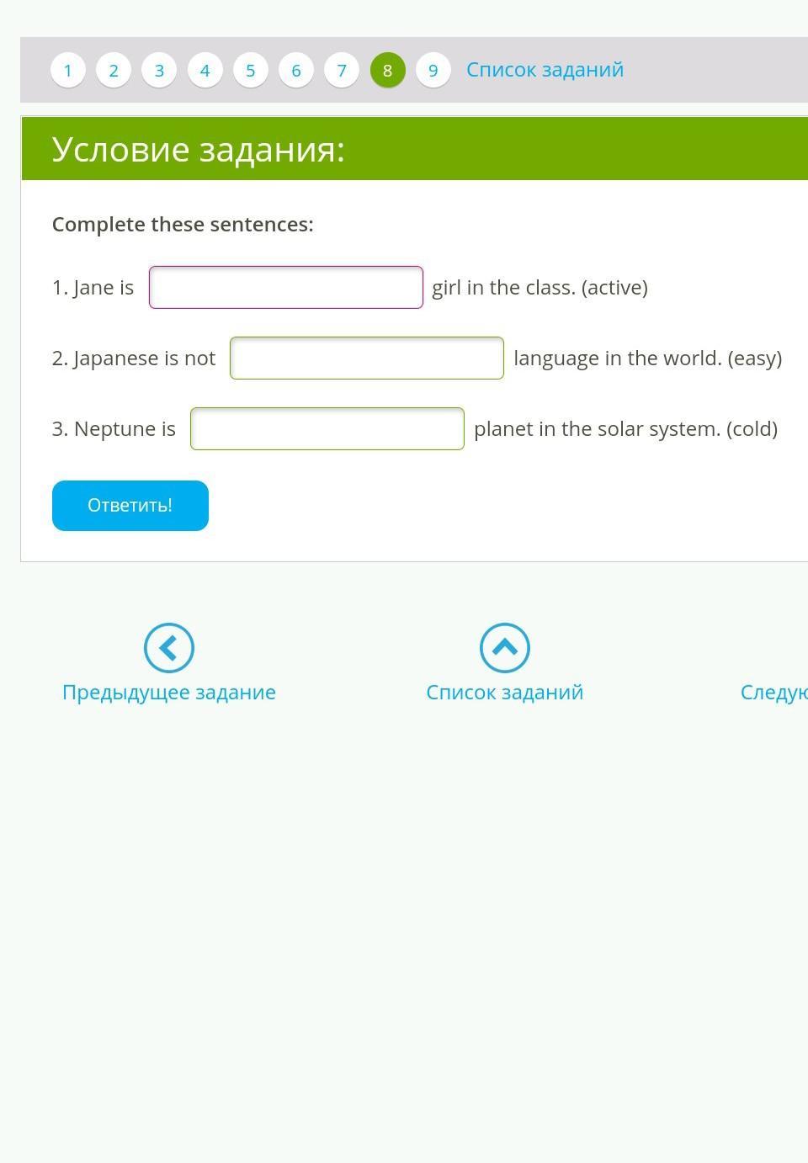Click the up-arrow task list icon

tap(505, 648)
